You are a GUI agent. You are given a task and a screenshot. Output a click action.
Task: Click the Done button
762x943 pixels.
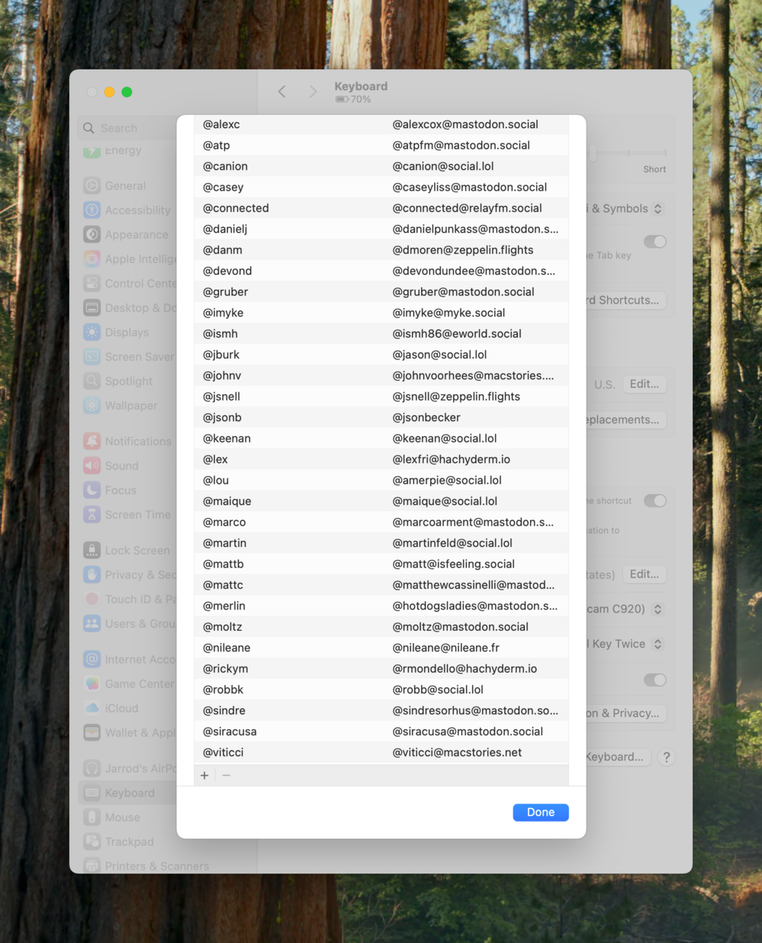(541, 813)
